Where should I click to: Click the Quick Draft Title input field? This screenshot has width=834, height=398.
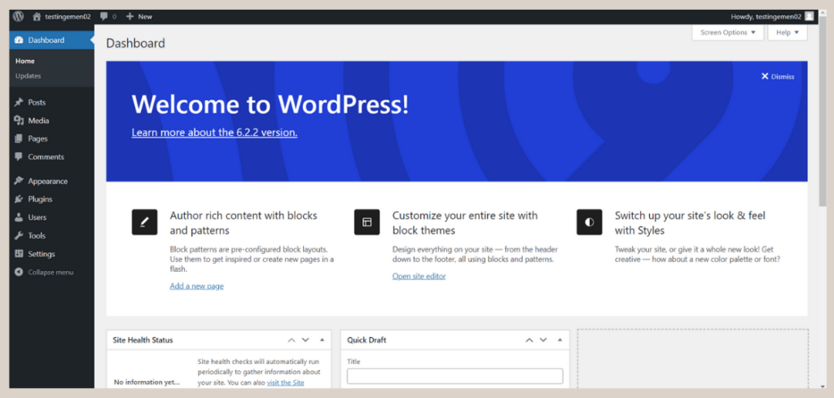(x=454, y=376)
